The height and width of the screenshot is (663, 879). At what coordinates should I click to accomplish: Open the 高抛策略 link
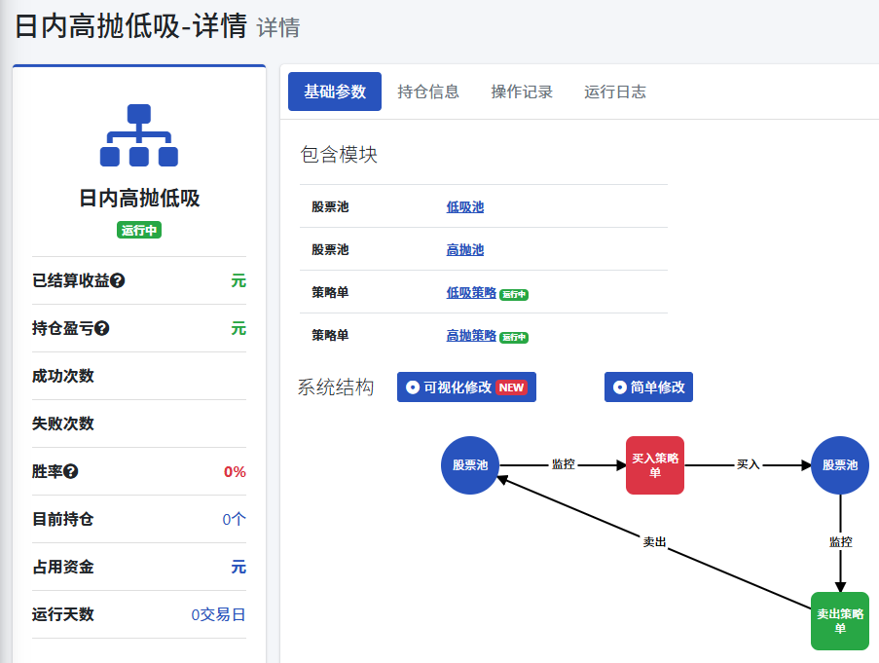pyautogui.click(x=471, y=335)
